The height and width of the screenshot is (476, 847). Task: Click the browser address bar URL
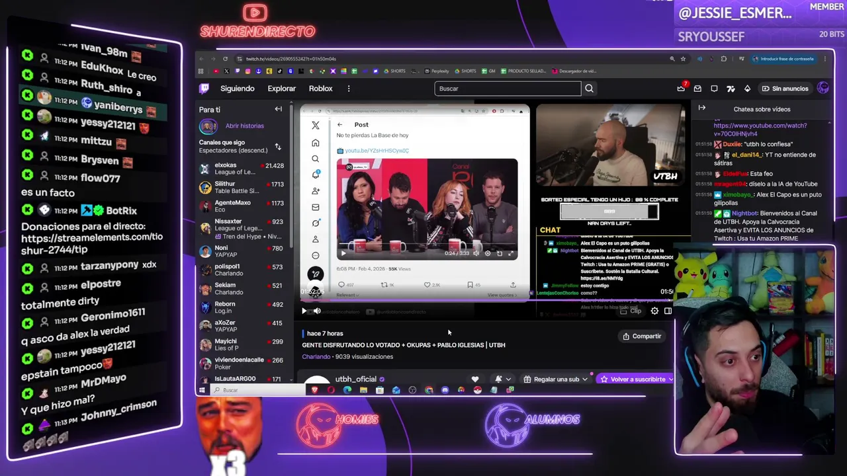(291, 59)
